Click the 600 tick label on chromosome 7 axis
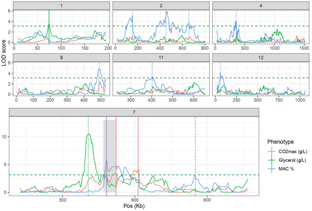Viewport: 312px width, 211px height. pyautogui.click(x=135, y=200)
